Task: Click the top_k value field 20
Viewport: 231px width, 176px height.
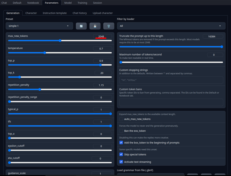Action: point(103,73)
